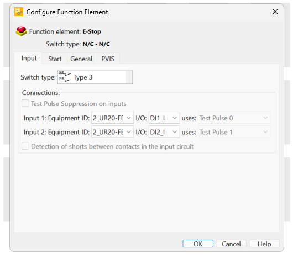
Task: Open the Switch type Type 3 selector
Action: (x=95, y=77)
